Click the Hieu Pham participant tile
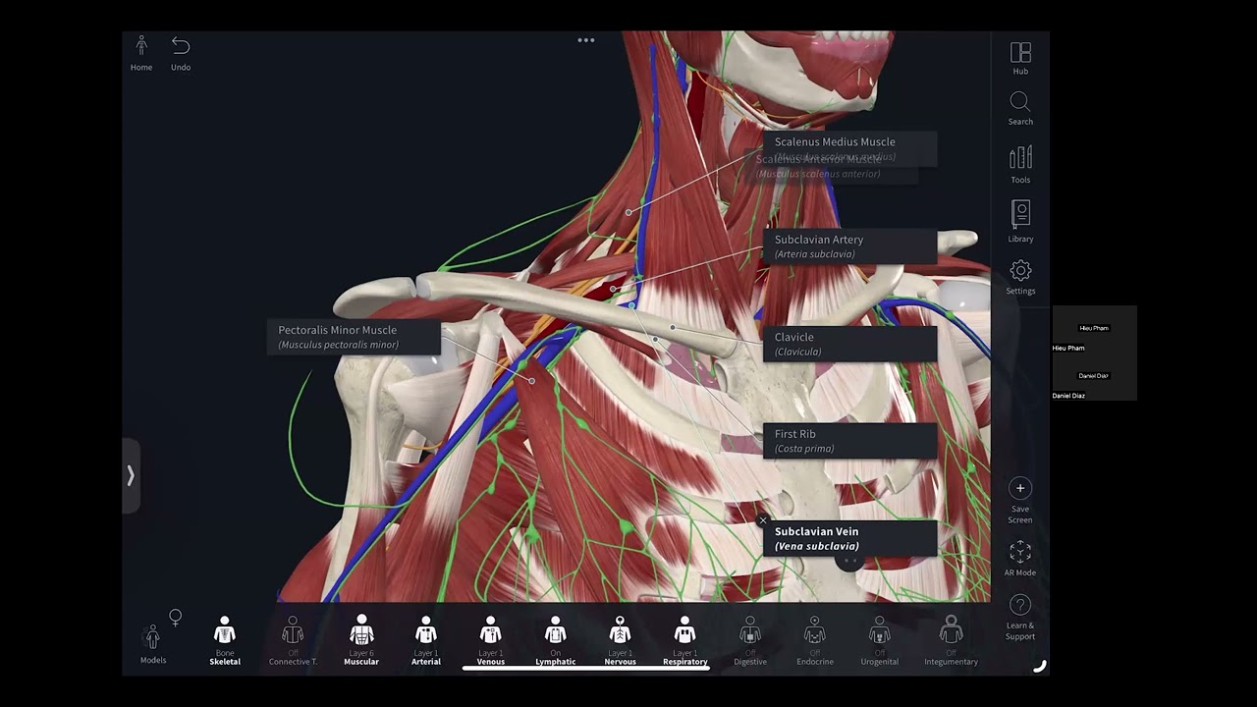The height and width of the screenshot is (707, 1257). [x=1094, y=329]
